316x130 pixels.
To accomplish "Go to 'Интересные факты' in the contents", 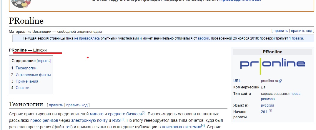I will (x=33, y=75).
